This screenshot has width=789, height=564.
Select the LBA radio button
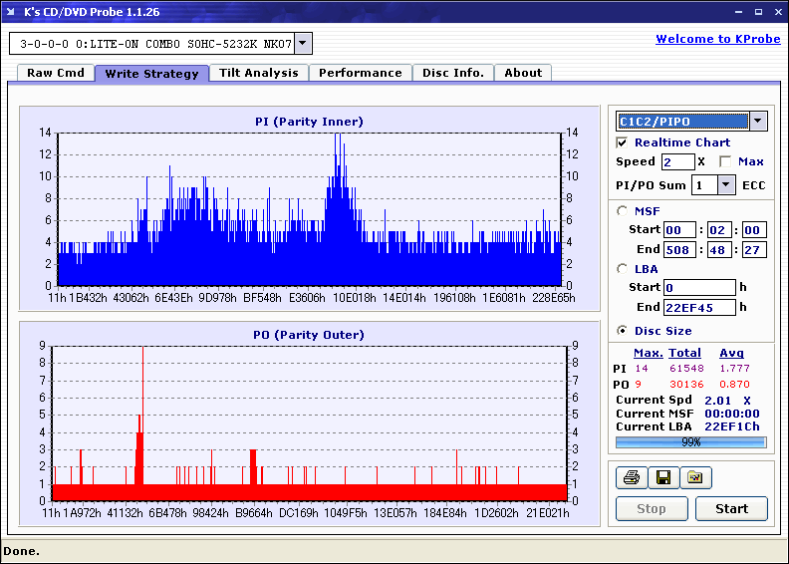point(623,268)
